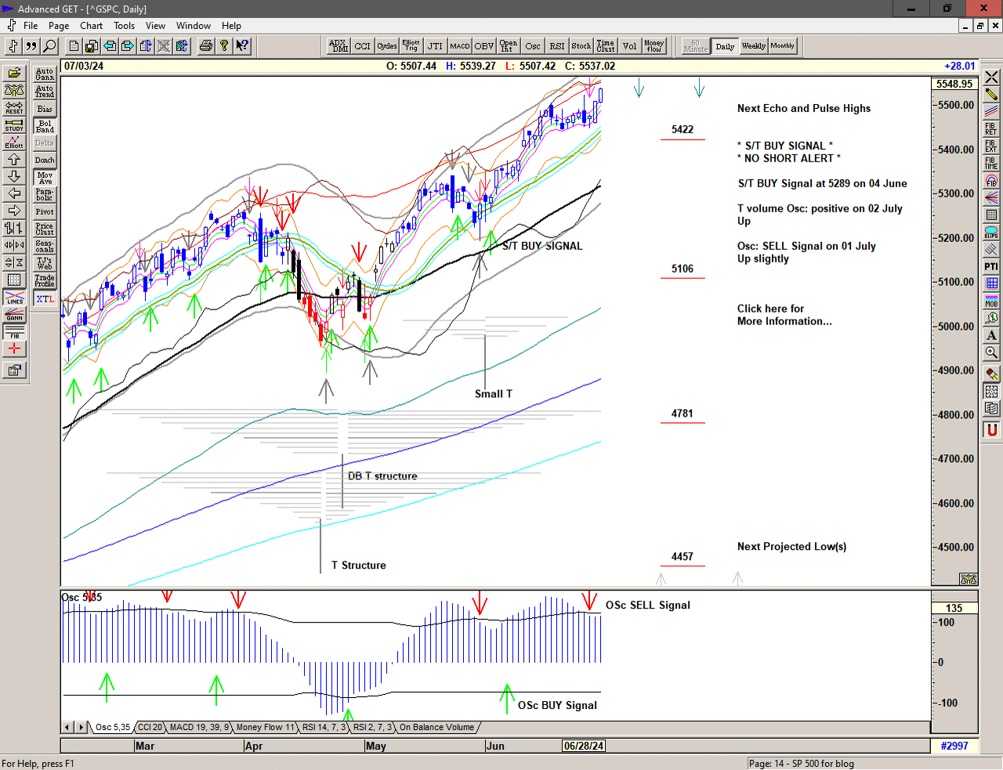Click 'More Information...' text on chart
1003x770 pixels.
coord(784,321)
